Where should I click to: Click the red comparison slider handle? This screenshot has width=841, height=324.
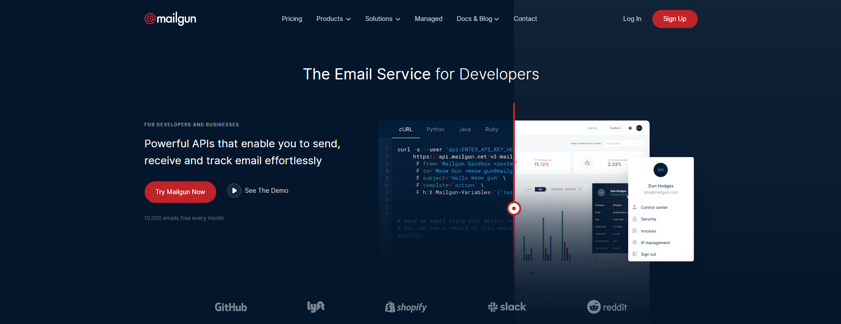click(514, 208)
